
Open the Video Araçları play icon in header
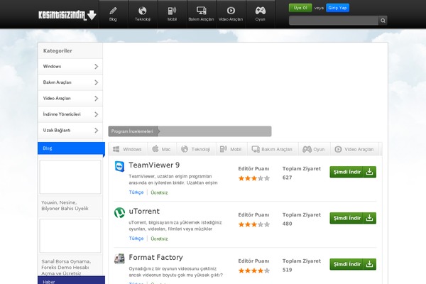pyautogui.click(x=231, y=11)
